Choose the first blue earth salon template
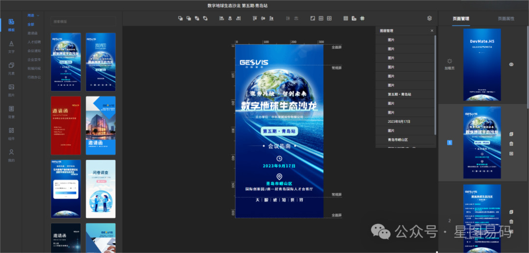 point(66,62)
